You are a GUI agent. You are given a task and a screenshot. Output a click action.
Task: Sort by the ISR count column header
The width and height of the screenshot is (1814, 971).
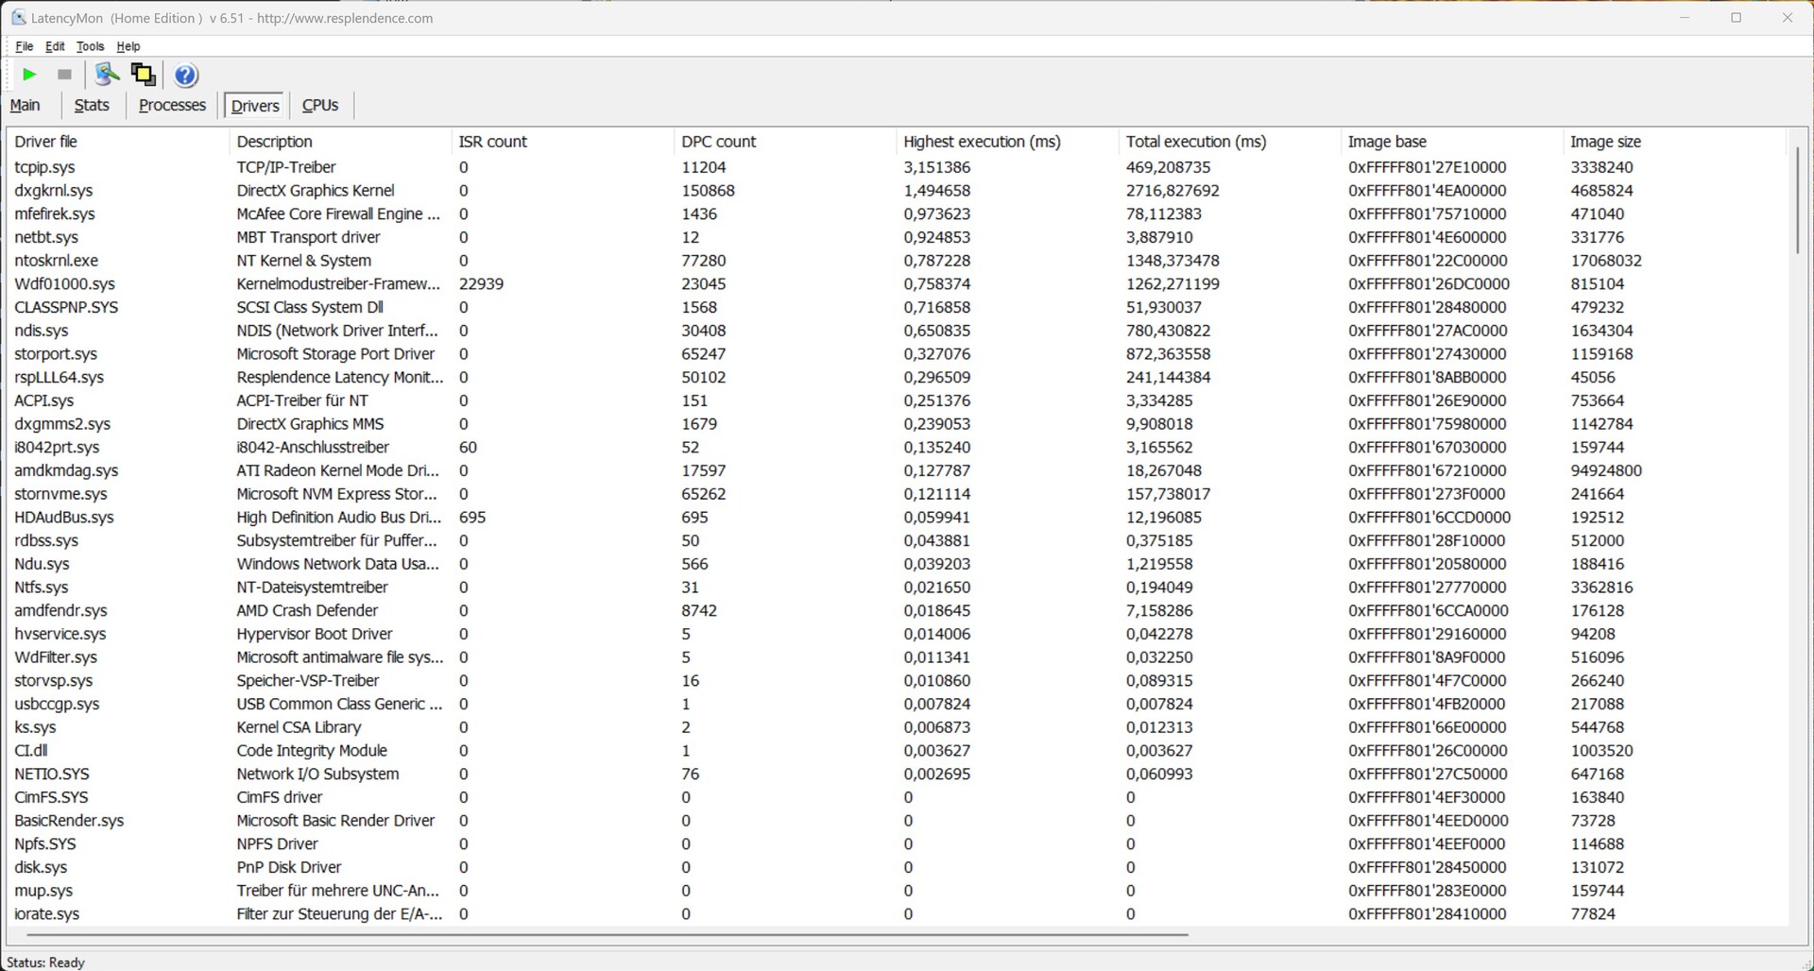coord(492,142)
